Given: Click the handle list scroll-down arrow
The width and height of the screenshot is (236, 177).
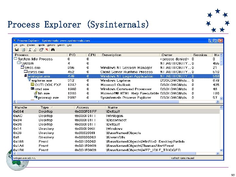Looking at the screenshot, I should (221, 150).
